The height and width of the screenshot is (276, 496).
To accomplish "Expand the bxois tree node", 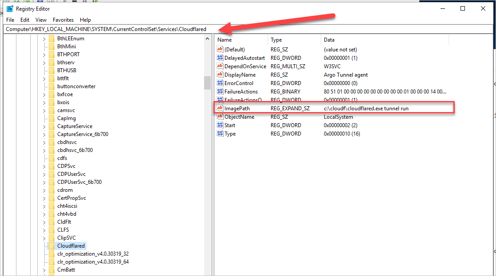I will pos(44,103).
